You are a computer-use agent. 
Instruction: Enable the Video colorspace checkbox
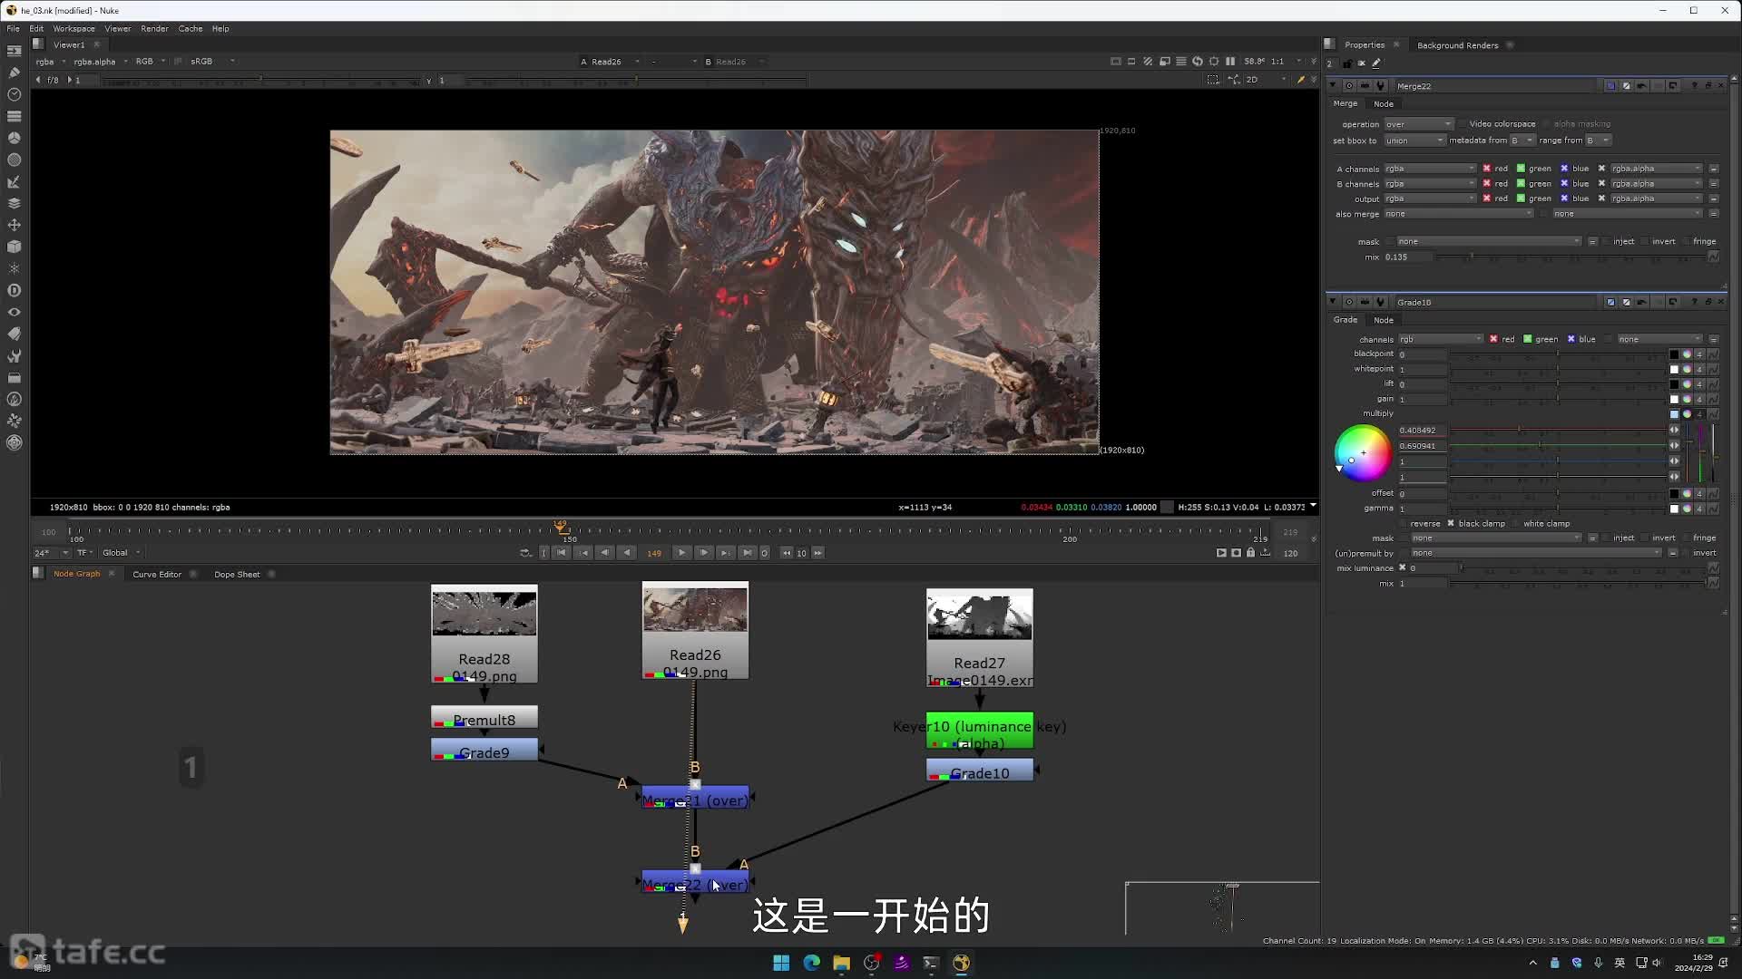click(1463, 124)
